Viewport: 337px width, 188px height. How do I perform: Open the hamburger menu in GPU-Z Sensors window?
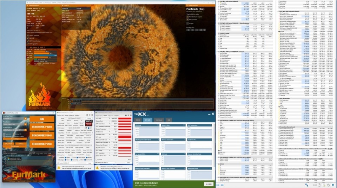(x=131, y=115)
